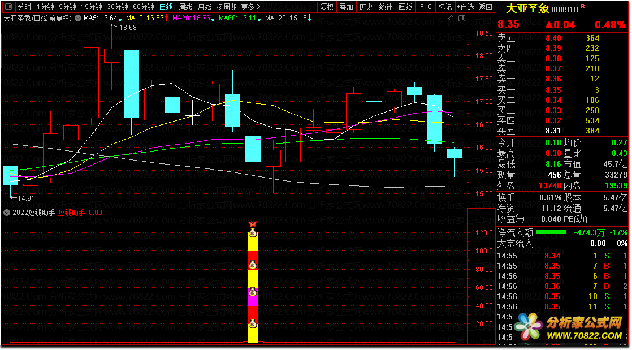The image size is (632, 350).
Task: Click the stock name 大亚圣象 in quote panel
Action: (527, 8)
